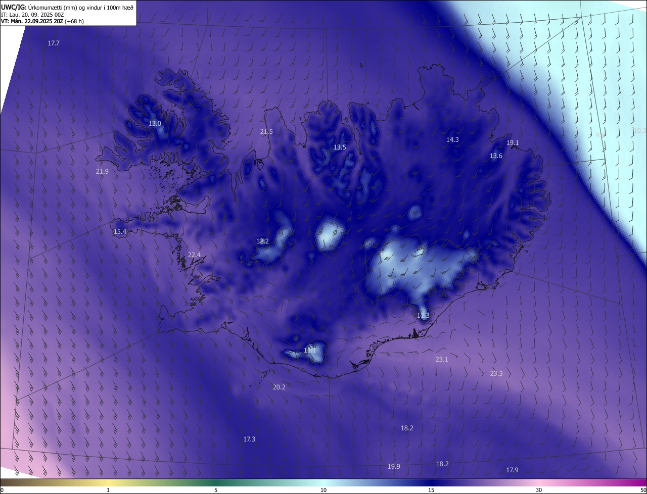This screenshot has width=647, height=494.
Task: Select the 17.9 value label
Action: (x=512, y=470)
